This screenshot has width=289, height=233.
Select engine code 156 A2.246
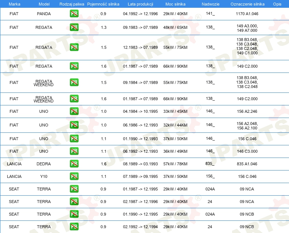(x=247, y=111)
